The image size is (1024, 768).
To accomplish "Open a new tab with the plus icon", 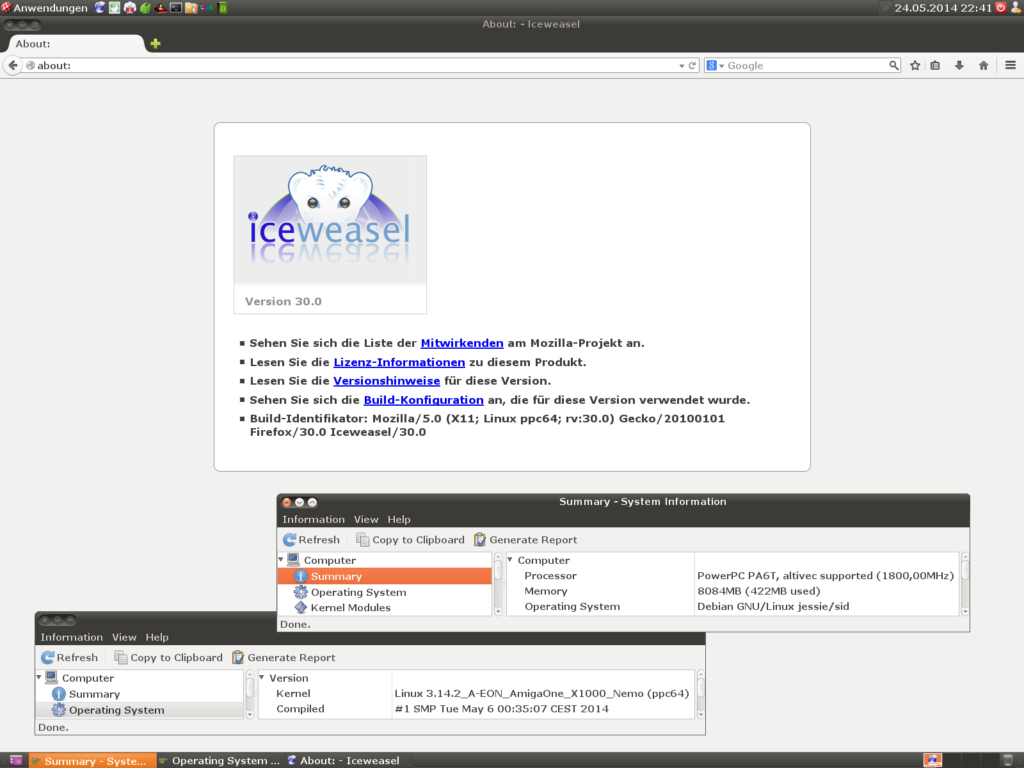I will point(156,44).
